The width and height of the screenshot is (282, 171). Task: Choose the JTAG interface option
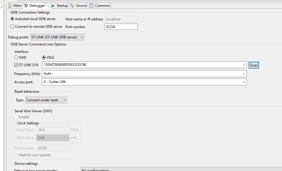44,58
